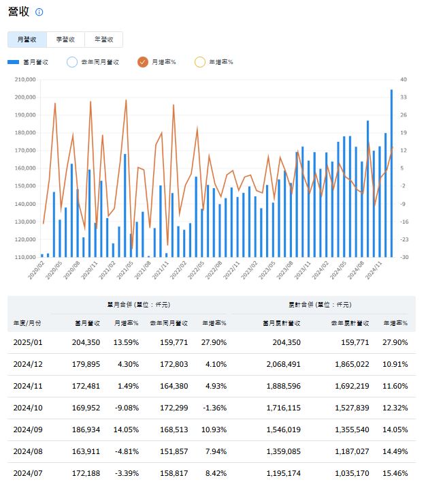Click the 210,000 left axis value
426x482 pixels.
point(25,80)
